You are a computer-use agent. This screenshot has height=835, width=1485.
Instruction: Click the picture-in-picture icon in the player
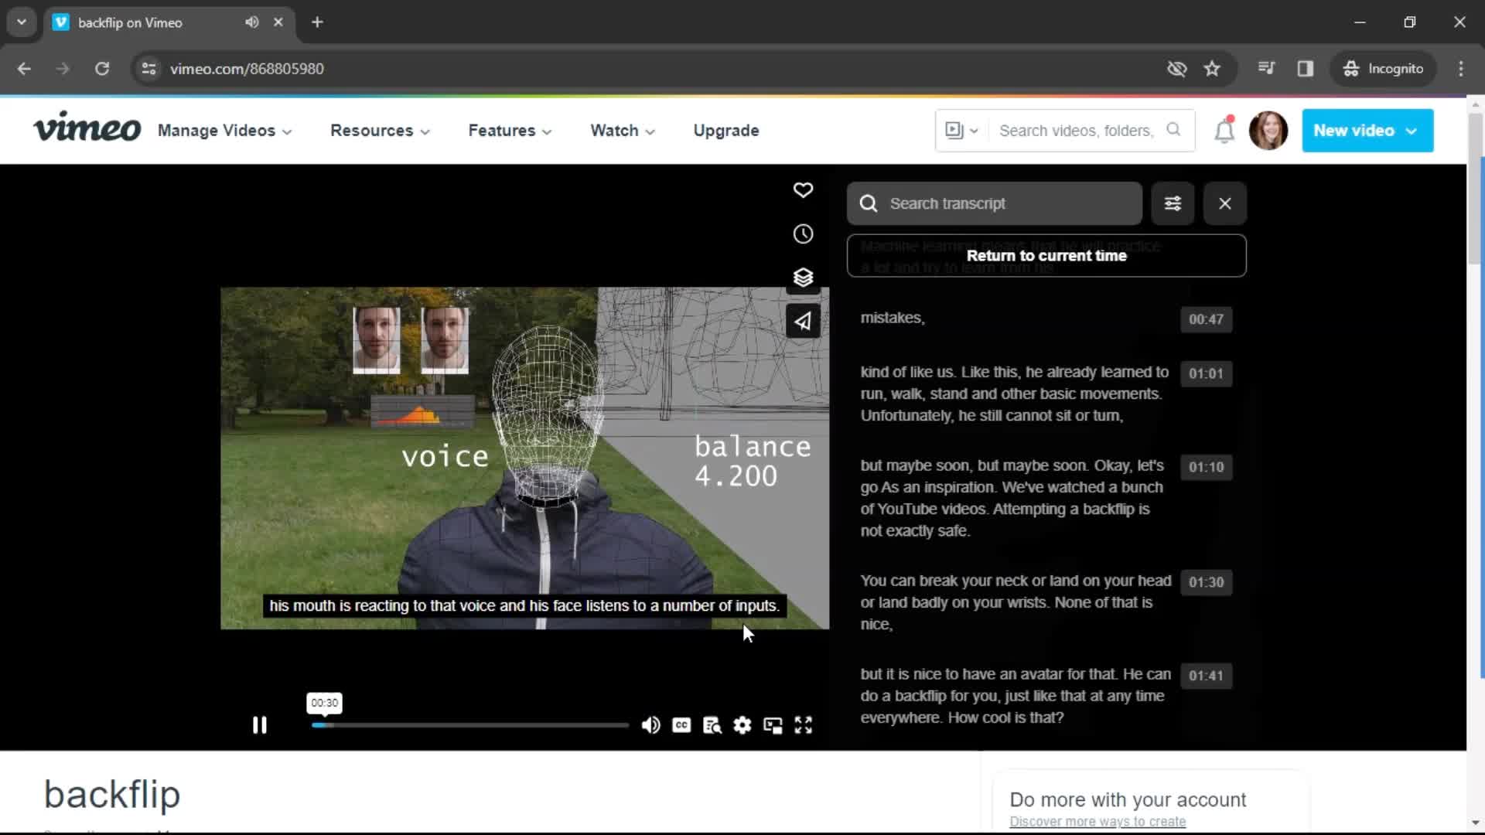coord(773,725)
